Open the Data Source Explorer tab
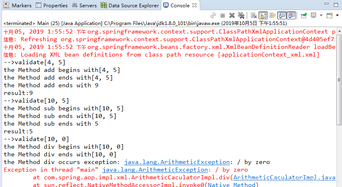Viewport: 342px width, 187px height. [x=130, y=5]
